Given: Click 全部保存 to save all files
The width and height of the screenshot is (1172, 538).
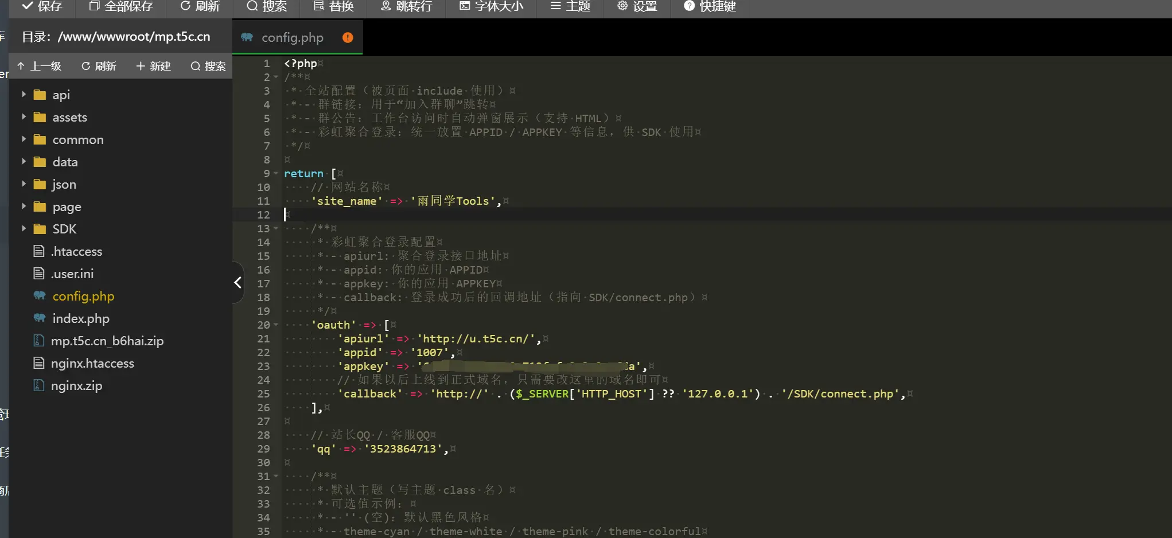Looking at the screenshot, I should point(121,6).
